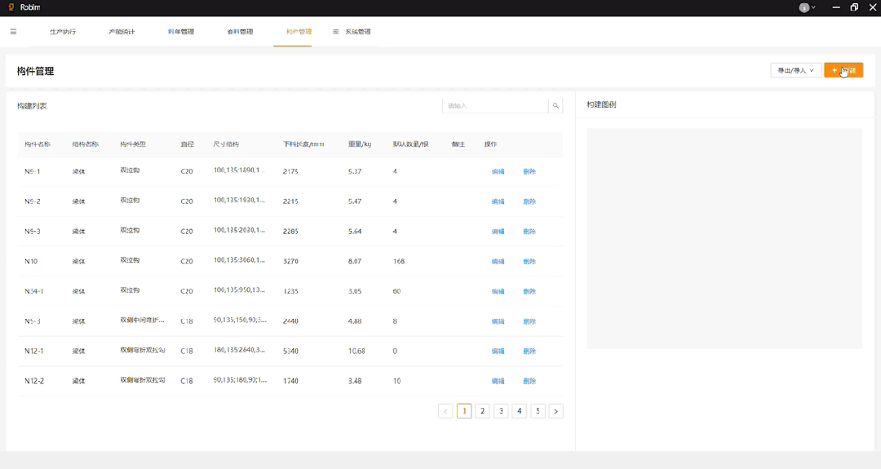Click the Roblm app logo

(11, 7)
